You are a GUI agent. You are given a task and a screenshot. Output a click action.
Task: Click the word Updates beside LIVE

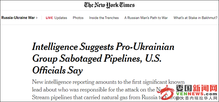(61, 18)
